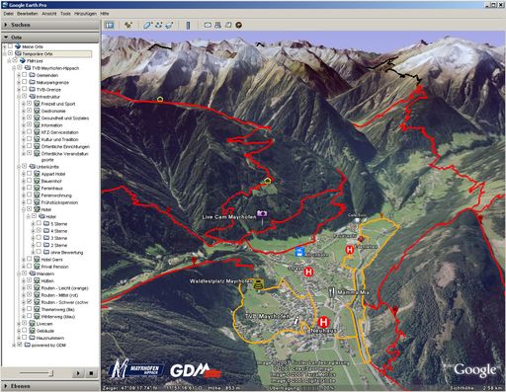Click the add polygon toolbar icon
The width and height of the screenshot is (506, 392).
click(147, 25)
